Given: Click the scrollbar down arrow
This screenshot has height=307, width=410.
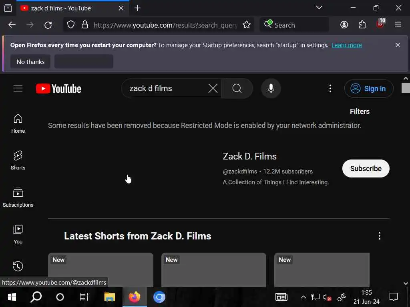Looking at the screenshot, I should pyautogui.click(x=406, y=283).
